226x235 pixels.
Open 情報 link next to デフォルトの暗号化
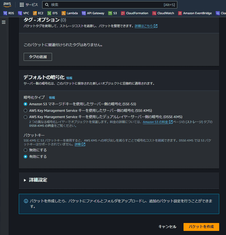[x=69, y=78]
